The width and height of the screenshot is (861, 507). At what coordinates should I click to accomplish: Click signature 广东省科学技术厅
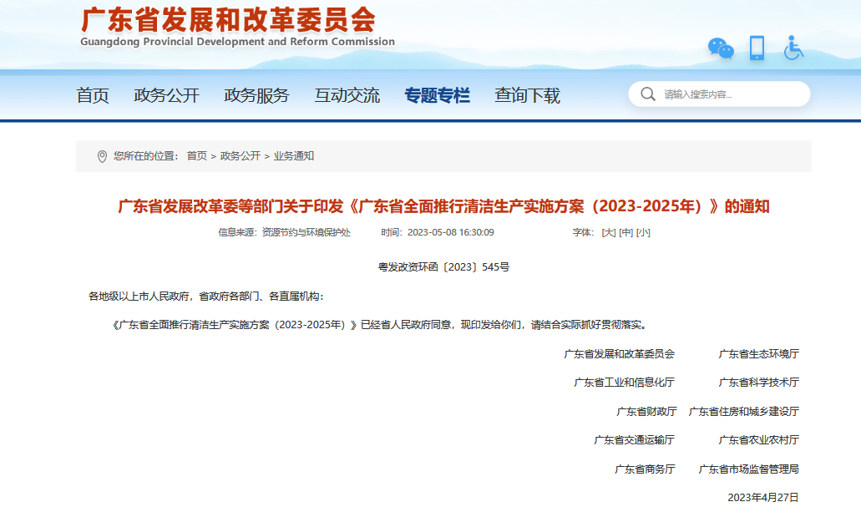pyautogui.click(x=759, y=383)
